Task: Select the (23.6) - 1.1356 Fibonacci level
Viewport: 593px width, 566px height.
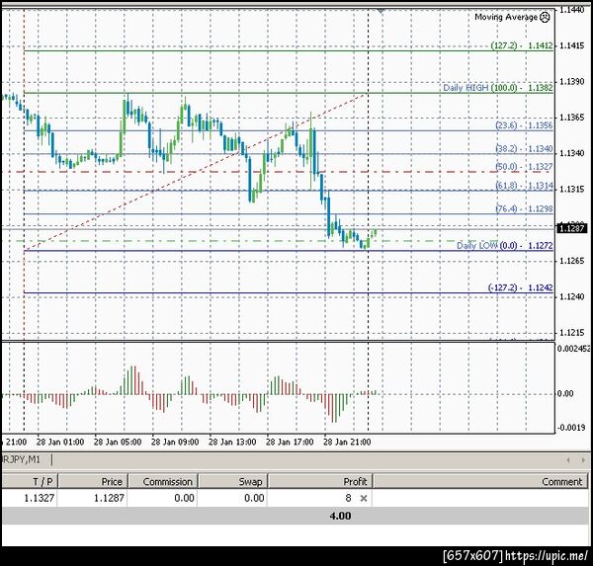Action: click(524, 125)
